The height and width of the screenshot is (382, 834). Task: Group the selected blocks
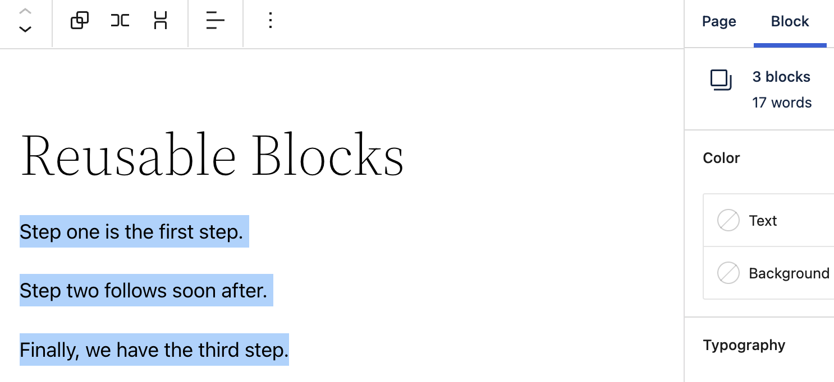point(80,21)
